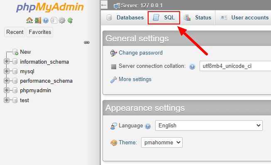Screen dimensions: 271x165
Task: Click the Change password link
Action: 141,53
